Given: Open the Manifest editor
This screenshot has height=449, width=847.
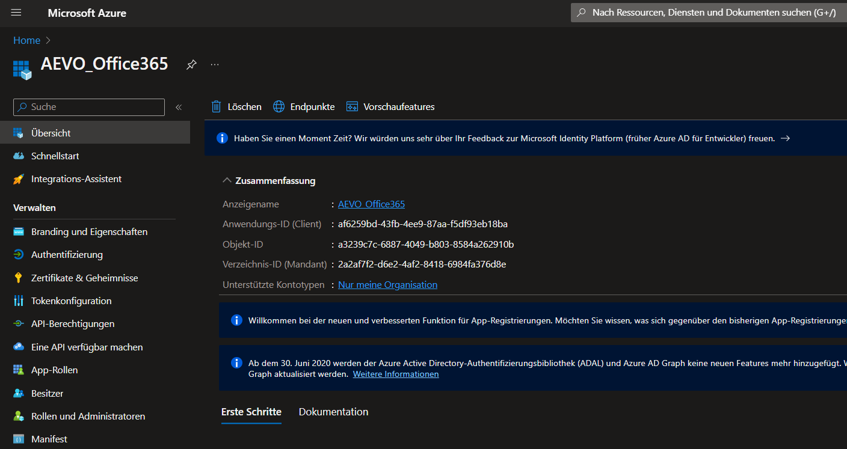Looking at the screenshot, I should coord(49,439).
